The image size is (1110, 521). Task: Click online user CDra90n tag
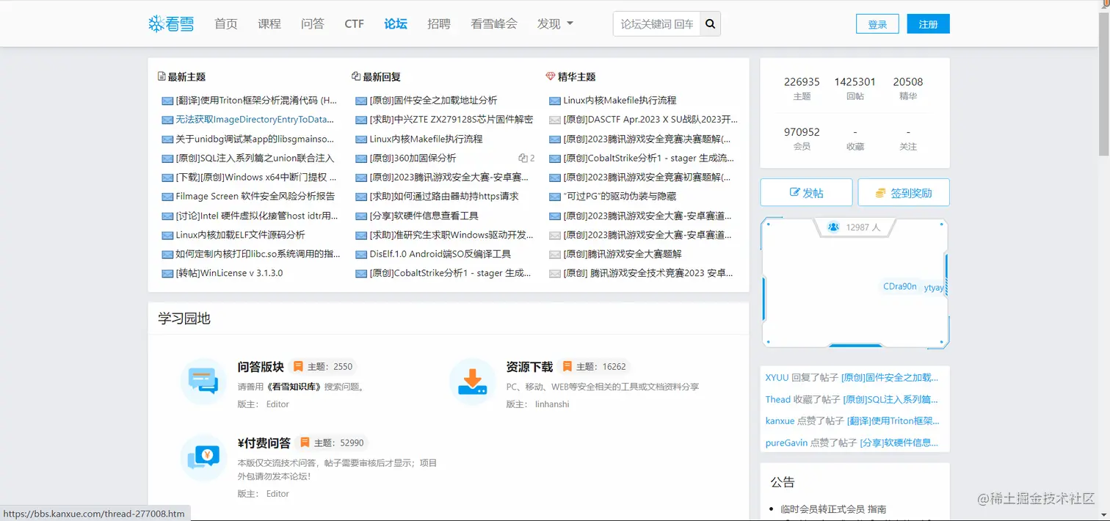pyautogui.click(x=899, y=287)
